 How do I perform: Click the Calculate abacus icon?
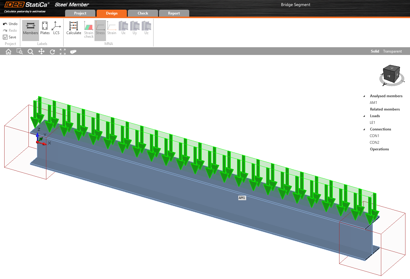tap(74, 26)
